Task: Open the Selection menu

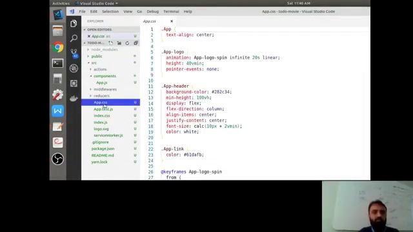Action: [110, 12]
